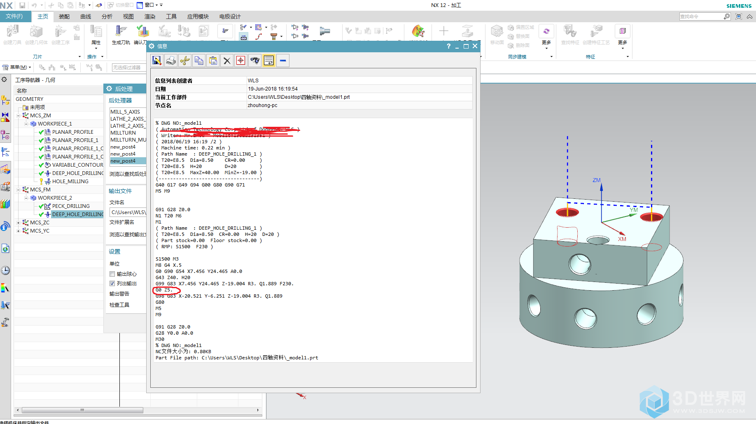
Task: Open the 菜单(M) dropdown menu
Action: 17,67
